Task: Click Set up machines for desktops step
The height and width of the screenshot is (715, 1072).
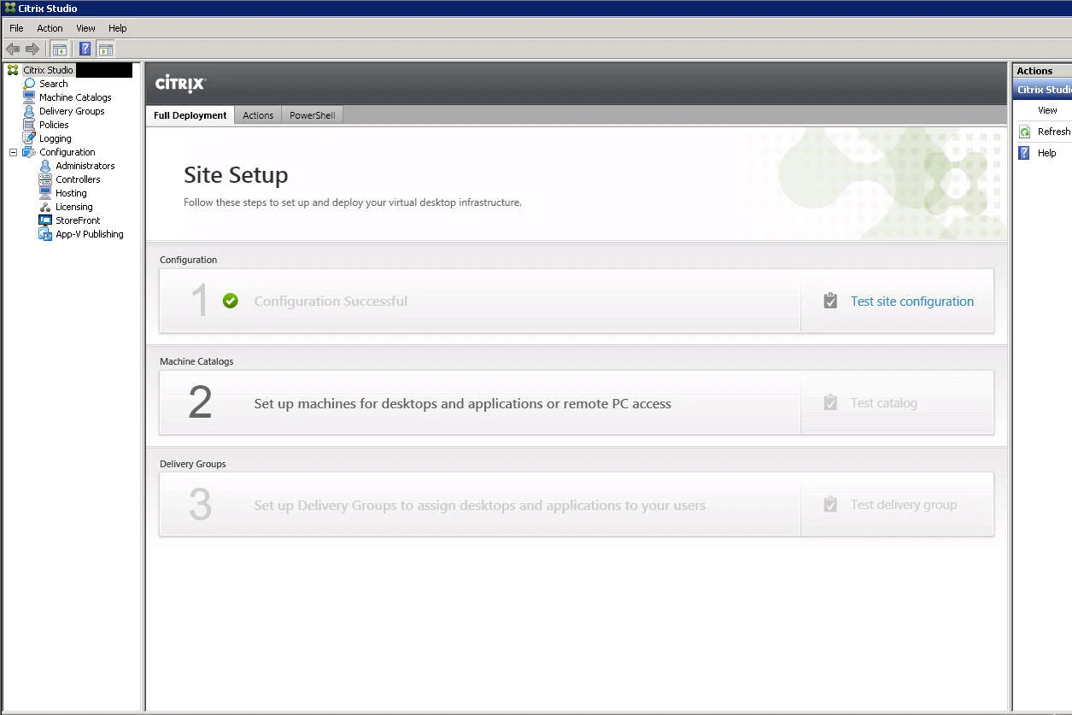Action: pos(462,403)
